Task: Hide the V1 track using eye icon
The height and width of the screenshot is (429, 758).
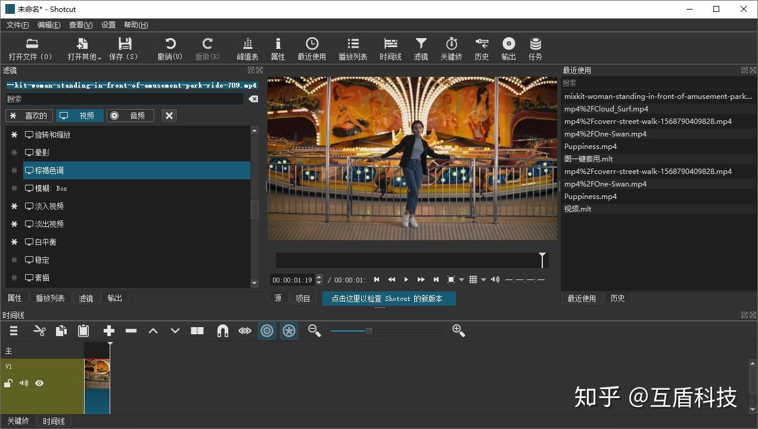Action: pyautogui.click(x=39, y=383)
